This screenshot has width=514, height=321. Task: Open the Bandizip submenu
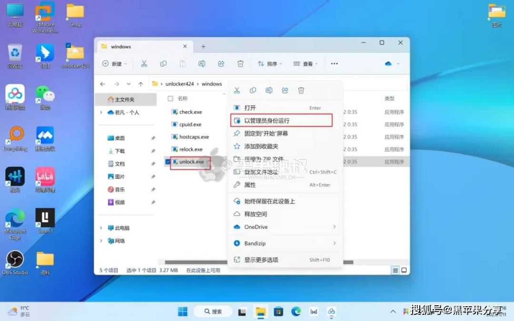pyautogui.click(x=285, y=243)
